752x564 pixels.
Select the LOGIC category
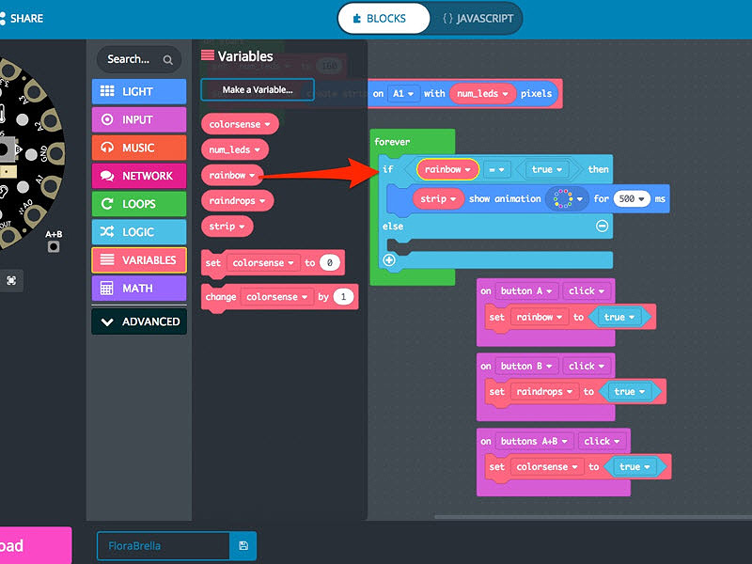point(138,231)
